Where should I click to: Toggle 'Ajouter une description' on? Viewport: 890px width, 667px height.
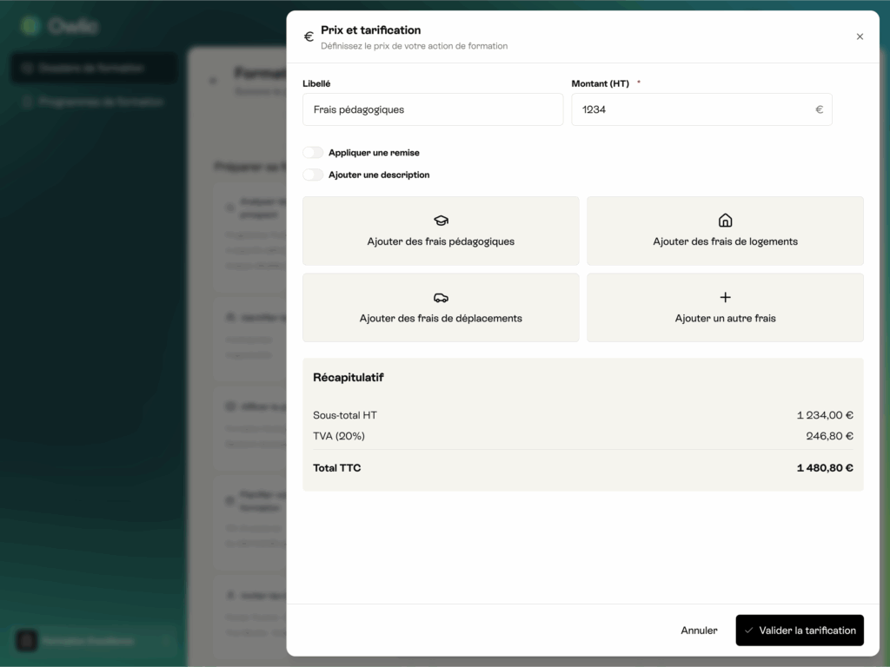click(x=313, y=175)
